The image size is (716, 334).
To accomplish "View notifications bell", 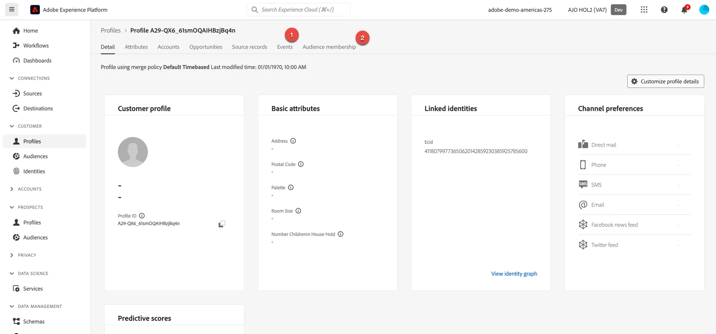I will point(684,10).
